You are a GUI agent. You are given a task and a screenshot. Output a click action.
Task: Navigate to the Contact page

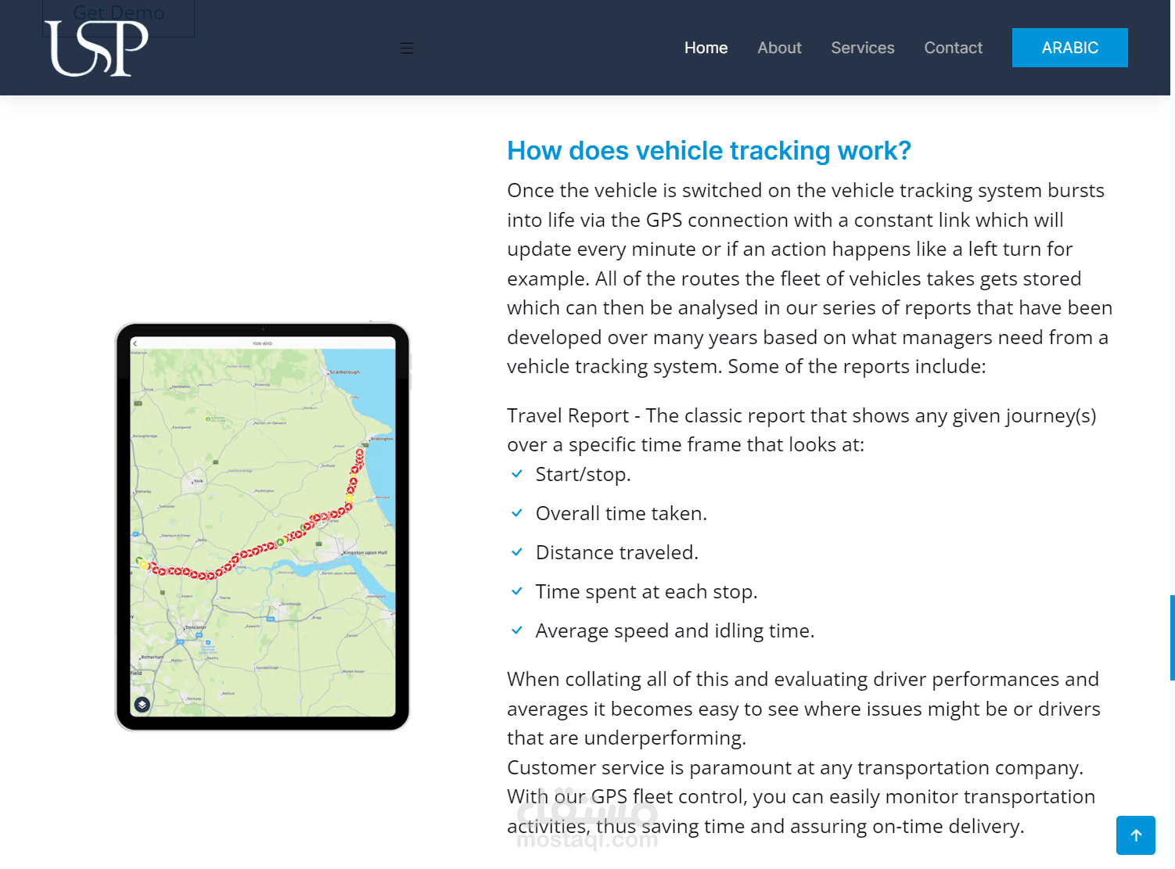pos(953,48)
